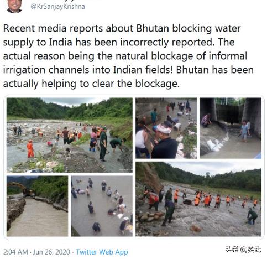The height and width of the screenshot is (259, 267).
Task: Click the 头条 @英武 watermark
Action: pyautogui.click(x=243, y=250)
